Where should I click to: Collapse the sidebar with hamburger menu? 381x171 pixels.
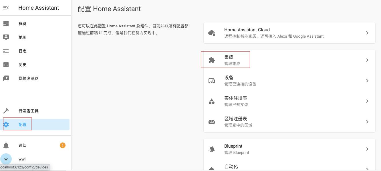[6, 8]
